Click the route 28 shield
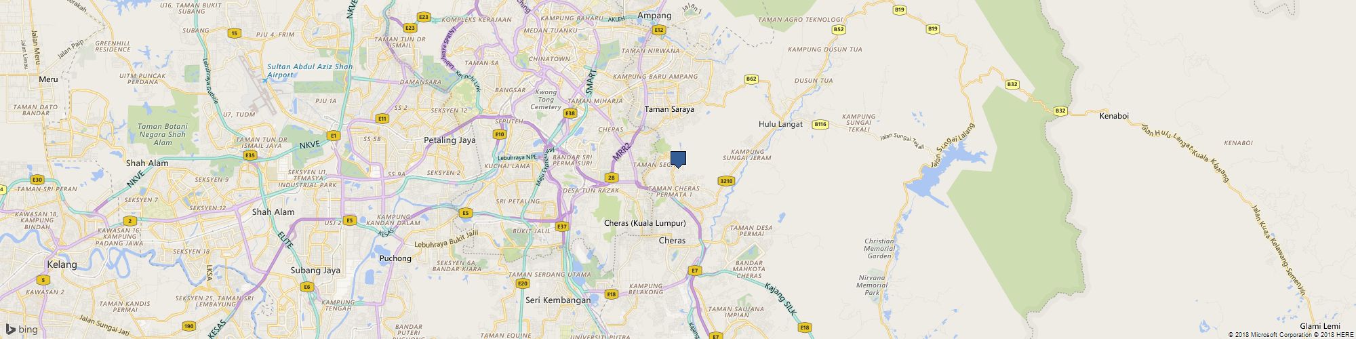1356x339 pixels. point(612,178)
